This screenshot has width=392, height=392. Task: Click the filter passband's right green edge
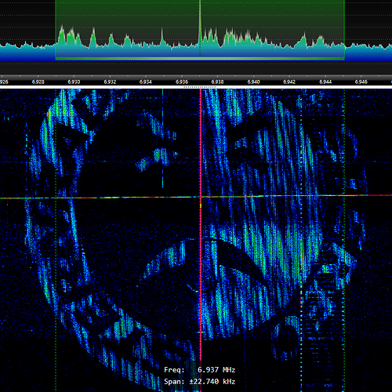(344, 30)
